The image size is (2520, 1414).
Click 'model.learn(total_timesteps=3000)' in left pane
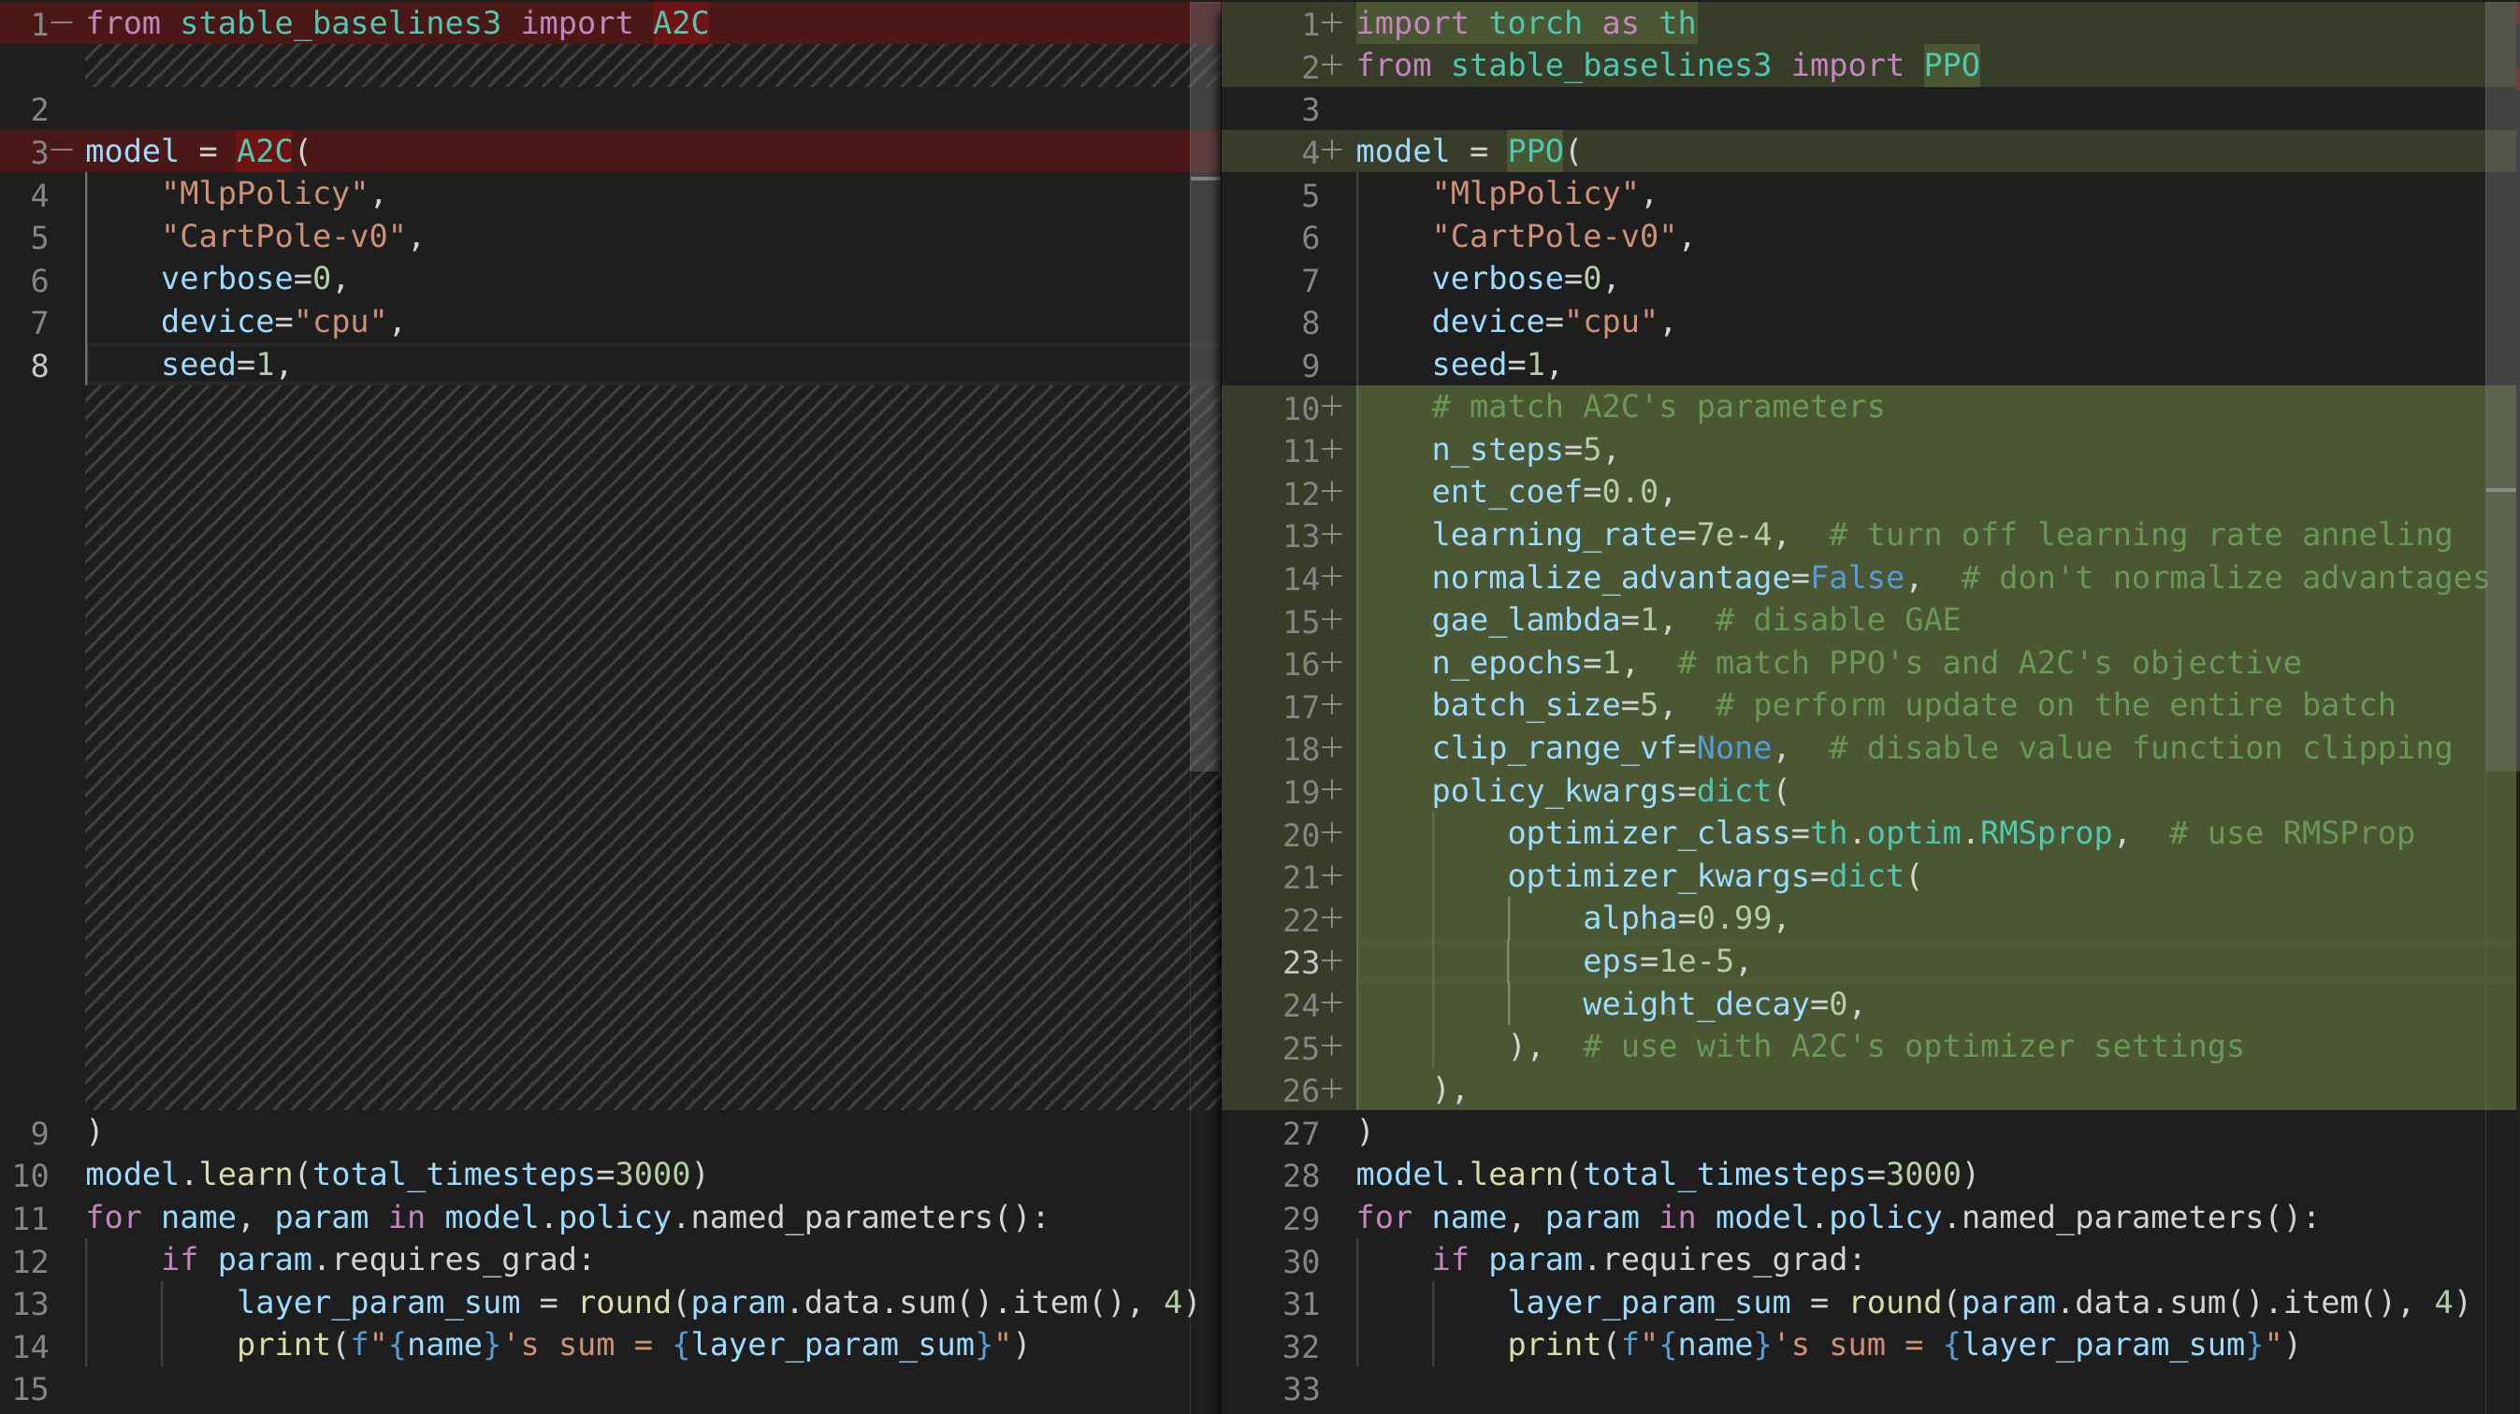[x=396, y=1174]
